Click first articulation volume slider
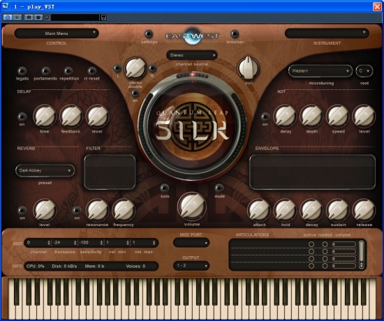Image resolution: width=384 pixels, height=321 pixels. [x=344, y=244]
